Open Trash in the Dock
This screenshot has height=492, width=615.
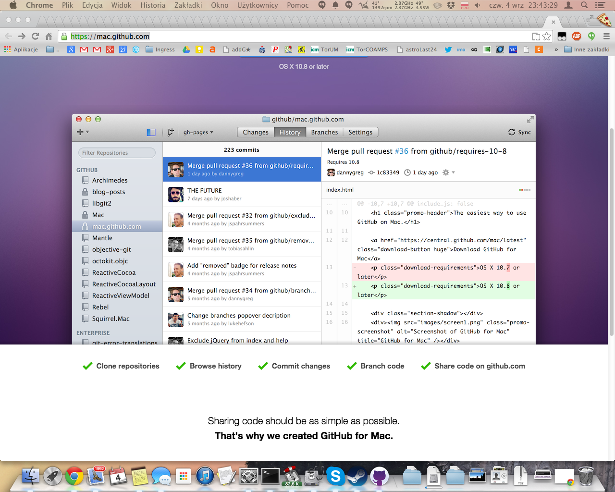pos(586,476)
